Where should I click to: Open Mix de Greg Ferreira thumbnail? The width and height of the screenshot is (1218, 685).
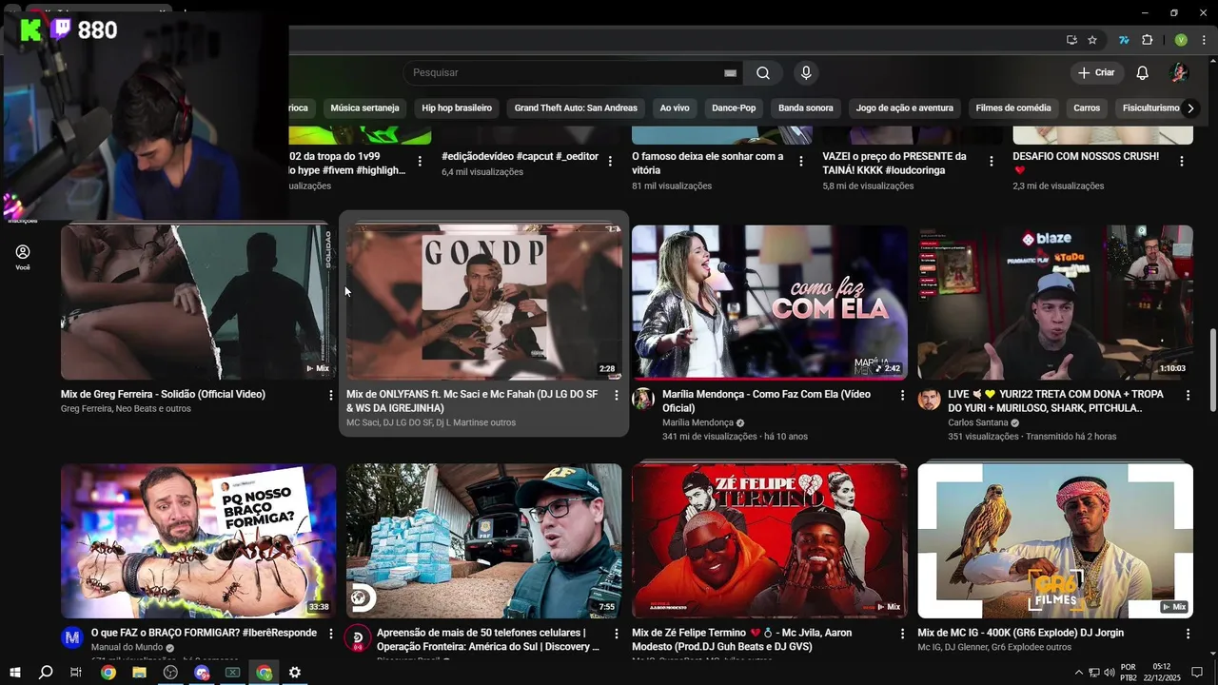pos(198,303)
